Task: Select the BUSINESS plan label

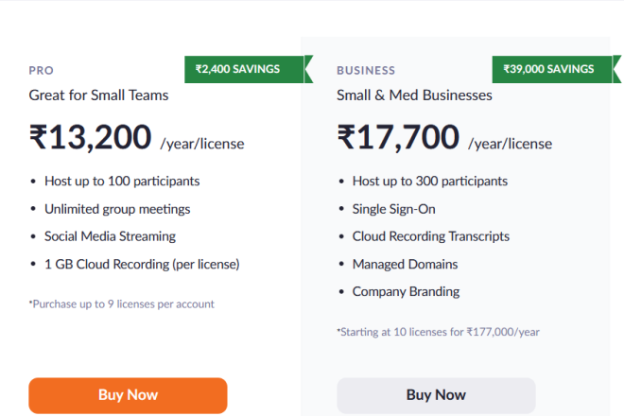Action: click(x=366, y=71)
